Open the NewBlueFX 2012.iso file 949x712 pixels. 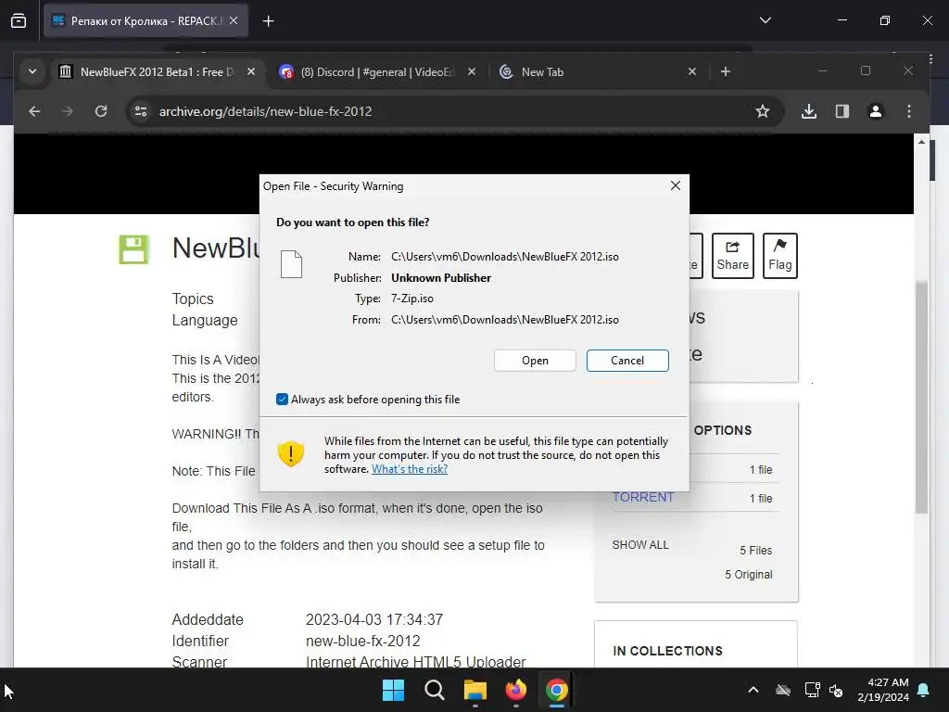click(x=535, y=361)
